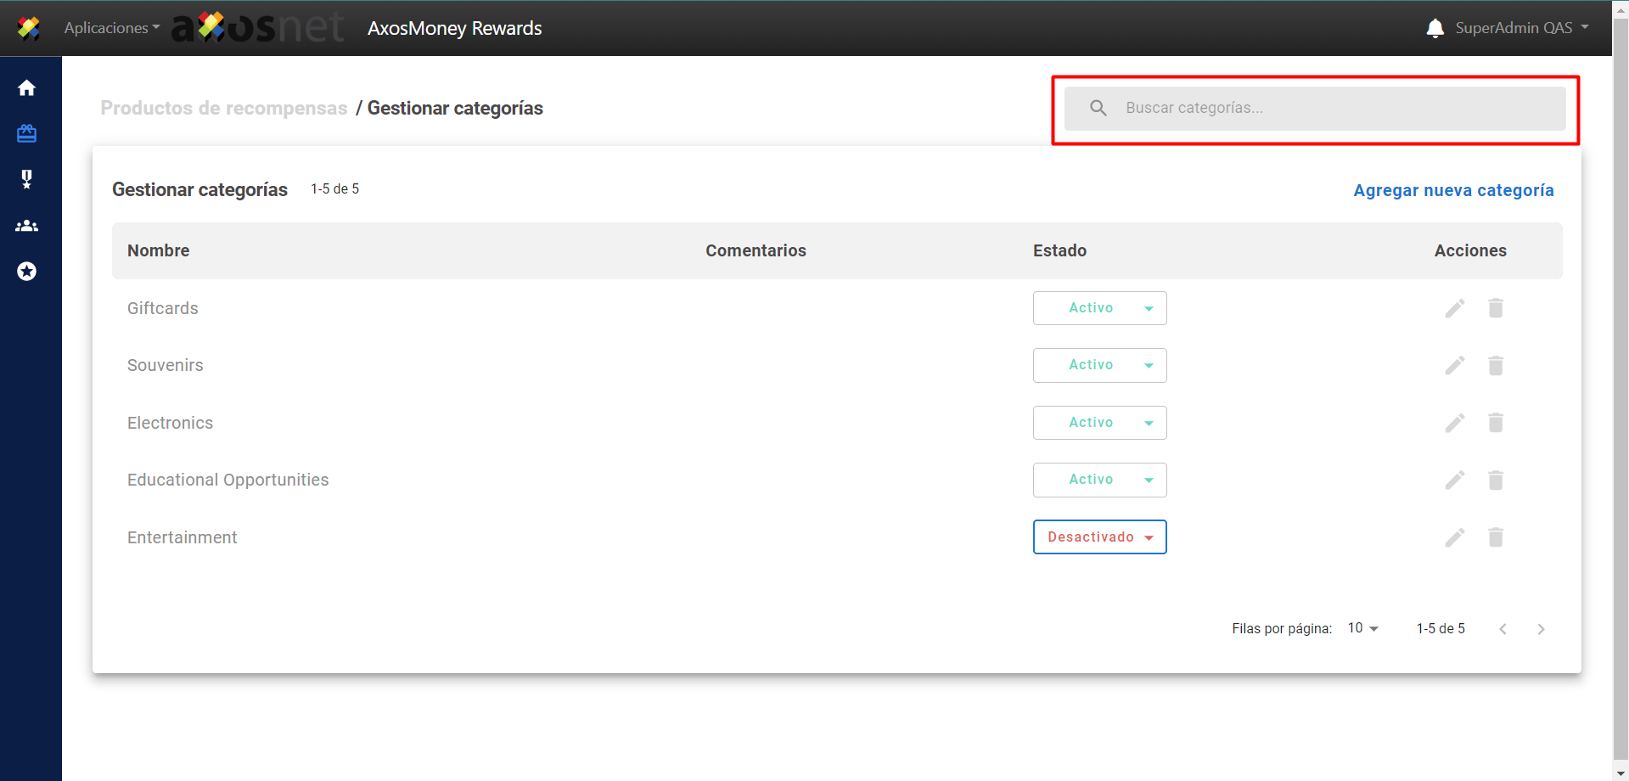1629x781 pixels.
Task: Delete the Electronics category trash icon
Action: pos(1496,423)
